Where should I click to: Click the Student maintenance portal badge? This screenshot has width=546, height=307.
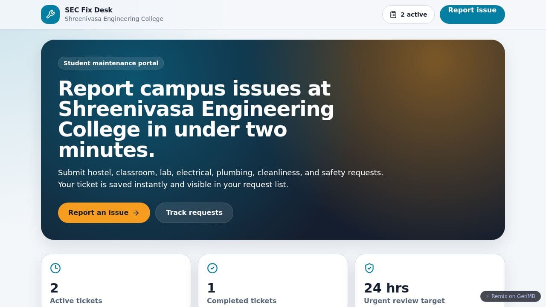point(111,63)
